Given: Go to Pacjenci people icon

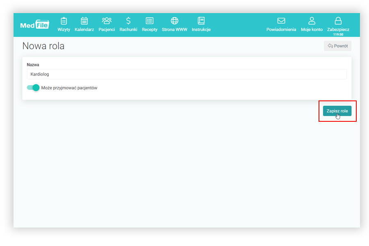Looking at the screenshot, I should pos(107,21).
